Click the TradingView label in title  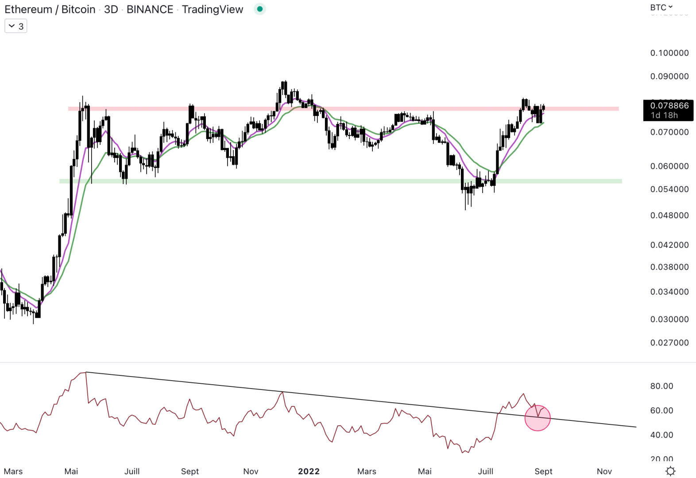point(213,9)
